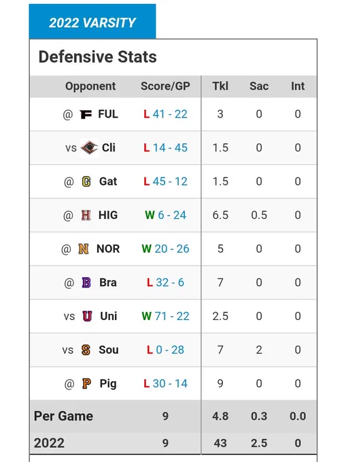The image size is (346, 462).
Task: Click the Sou team S logo
Action: (x=86, y=350)
